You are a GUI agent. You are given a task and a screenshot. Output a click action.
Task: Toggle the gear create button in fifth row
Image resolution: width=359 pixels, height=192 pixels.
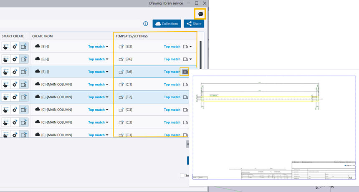coord(15,97)
